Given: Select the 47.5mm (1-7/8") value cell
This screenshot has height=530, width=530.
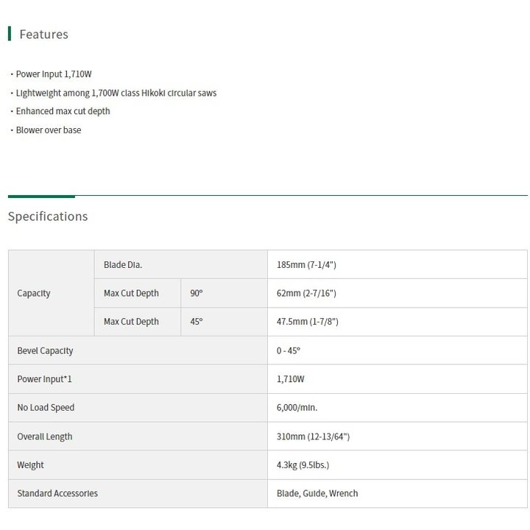Looking at the screenshot, I should coord(397,322).
